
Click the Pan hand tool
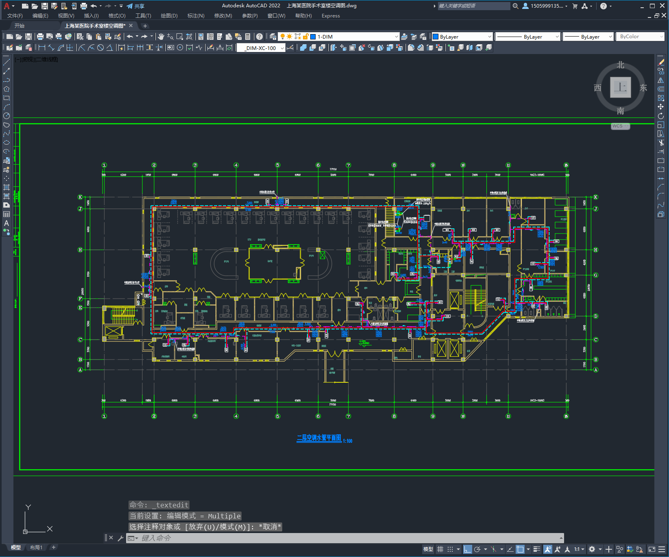pos(161,37)
